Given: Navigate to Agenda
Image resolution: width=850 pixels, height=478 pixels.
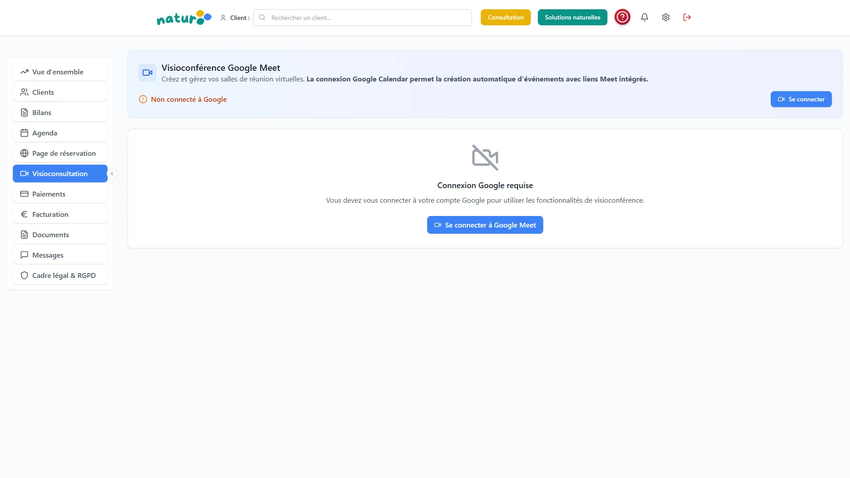Looking at the screenshot, I should [60, 133].
